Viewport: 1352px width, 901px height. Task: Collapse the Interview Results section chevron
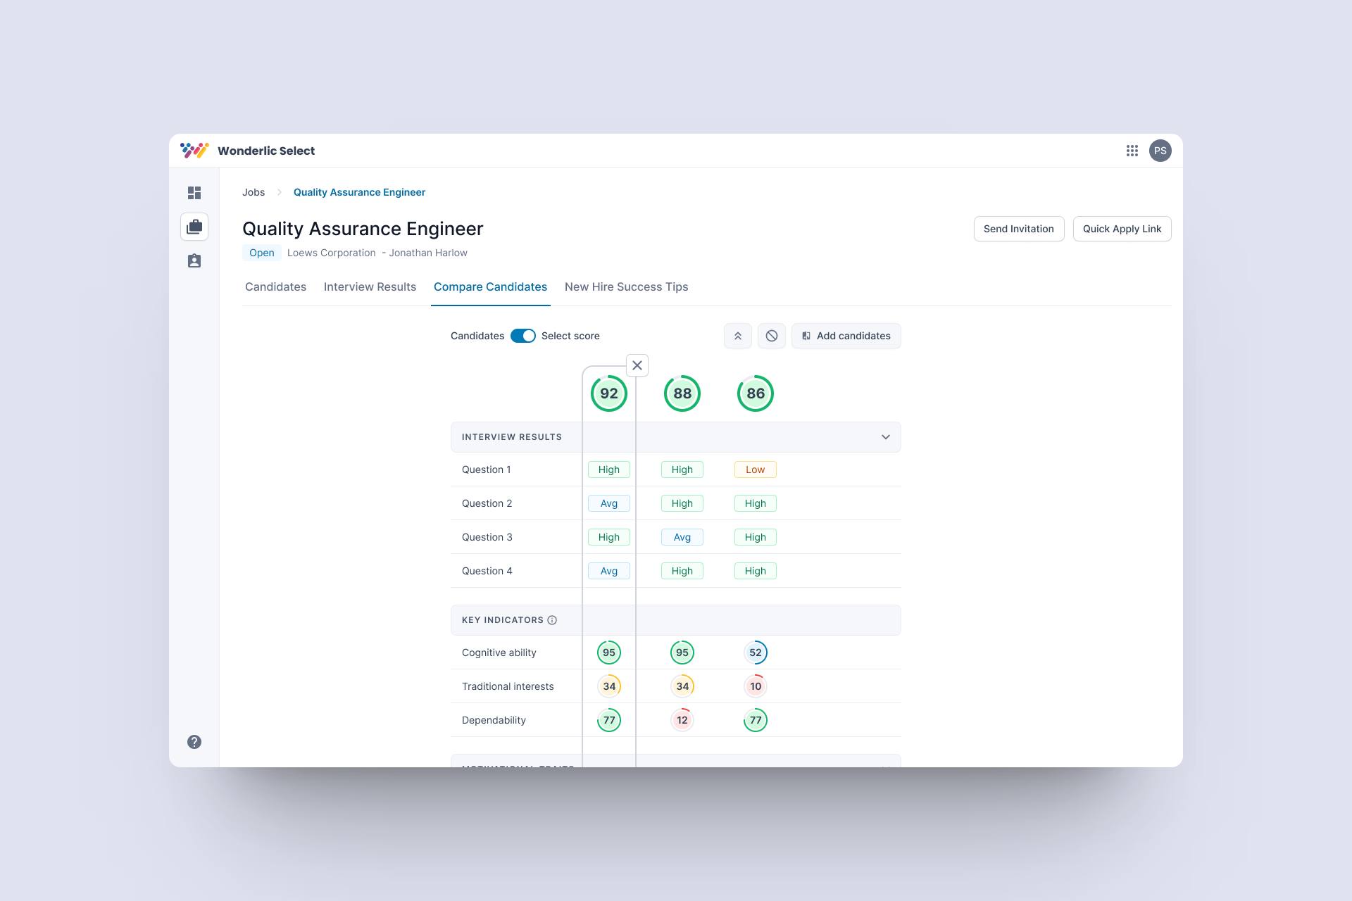tap(886, 437)
